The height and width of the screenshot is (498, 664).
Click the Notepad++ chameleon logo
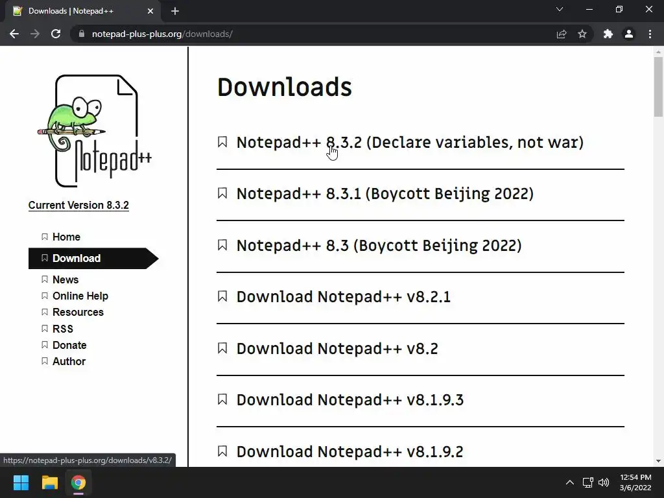point(95,131)
